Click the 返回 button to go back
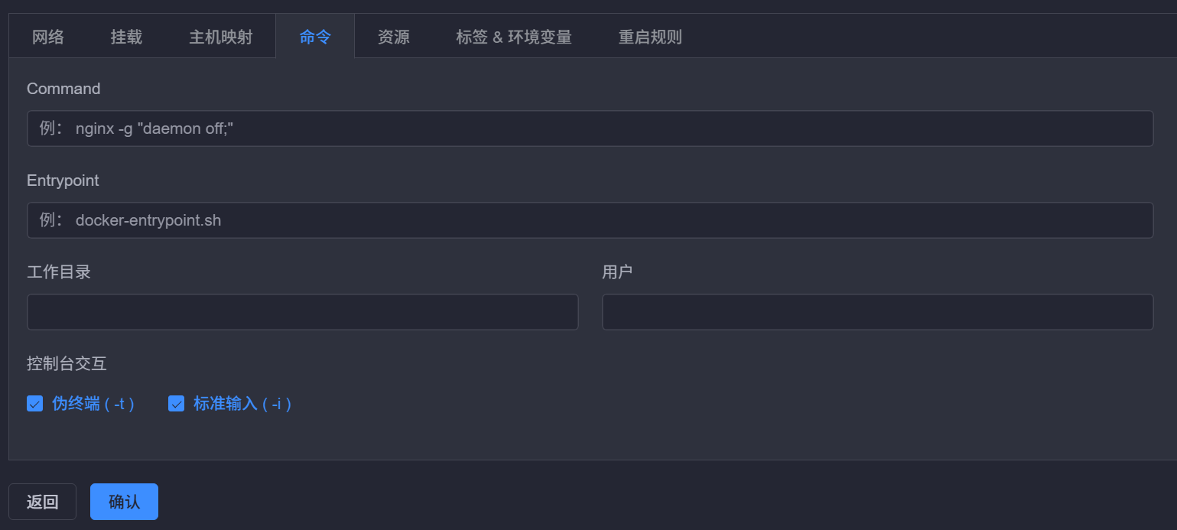This screenshot has height=530, width=1177. pos(43,502)
